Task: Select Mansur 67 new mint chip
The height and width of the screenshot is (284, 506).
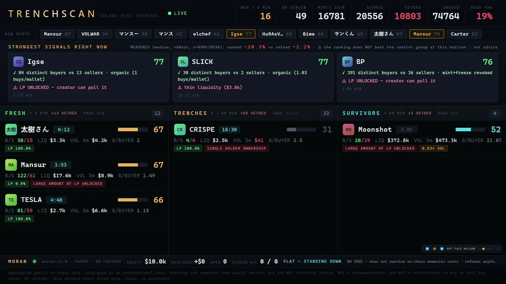Action: (57, 34)
